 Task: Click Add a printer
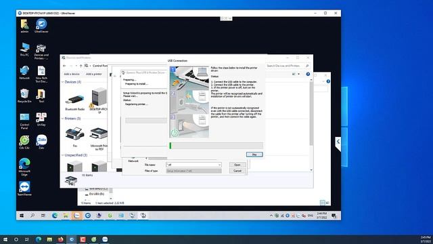[x=94, y=74]
